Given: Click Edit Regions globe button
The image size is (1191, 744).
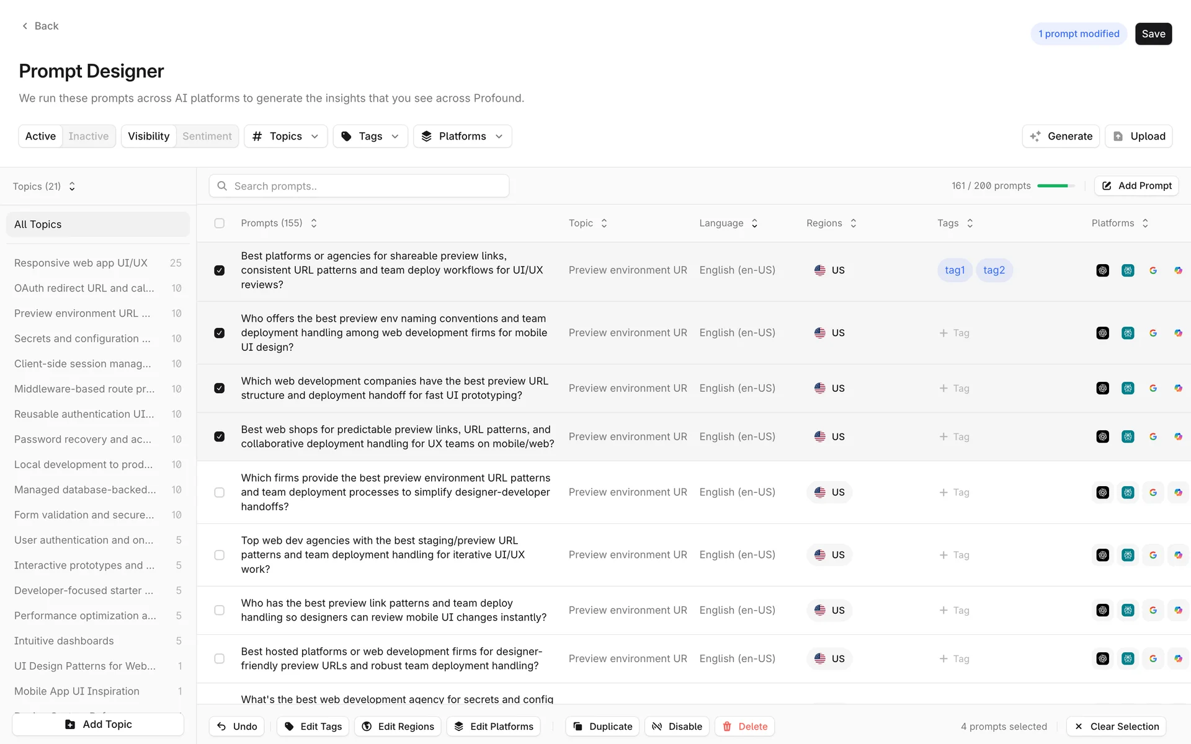Looking at the screenshot, I should (398, 726).
